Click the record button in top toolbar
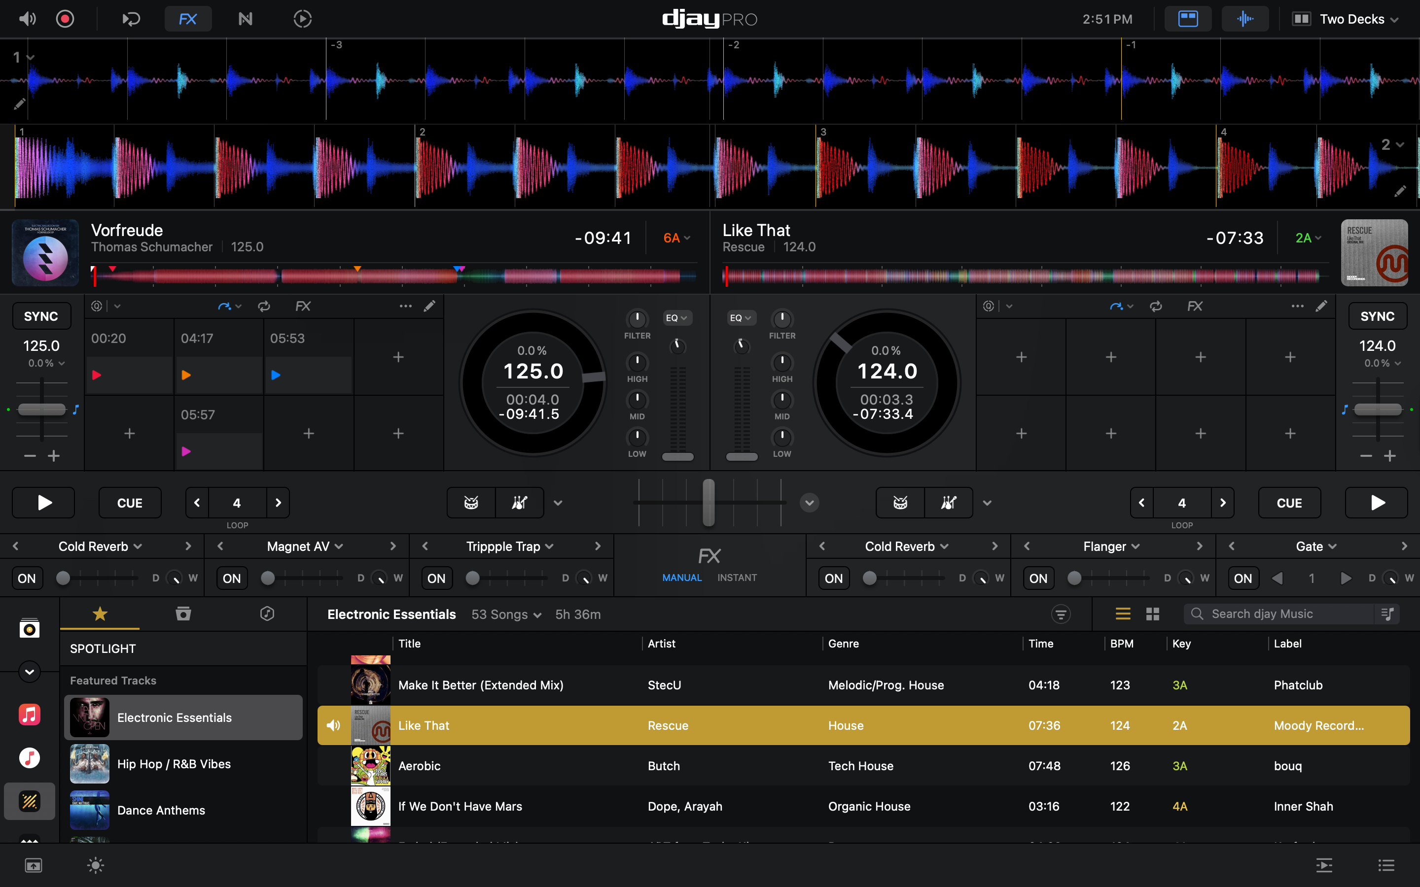Screen dimensions: 1420x887 65,19
